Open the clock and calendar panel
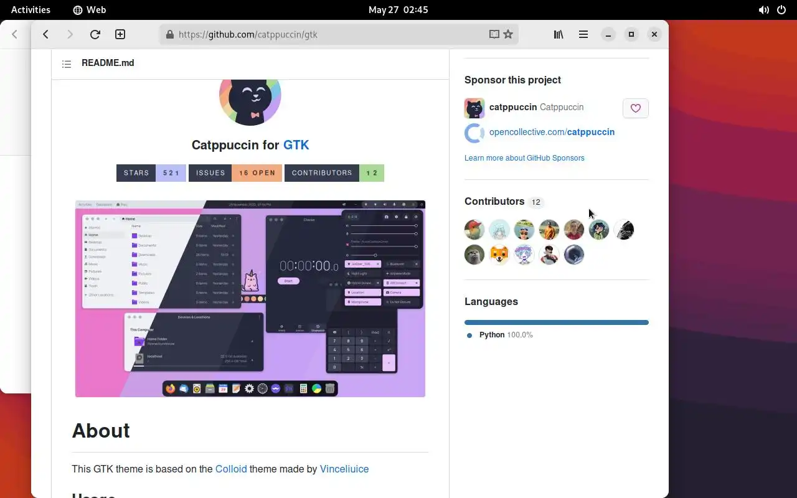 point(398,10)
